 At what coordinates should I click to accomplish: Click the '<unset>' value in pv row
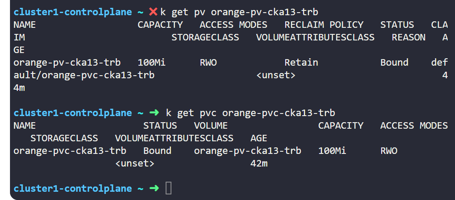[x=276, y=75]
